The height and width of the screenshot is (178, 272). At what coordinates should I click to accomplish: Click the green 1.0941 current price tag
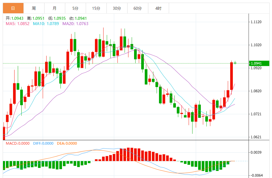pos(259,63)
